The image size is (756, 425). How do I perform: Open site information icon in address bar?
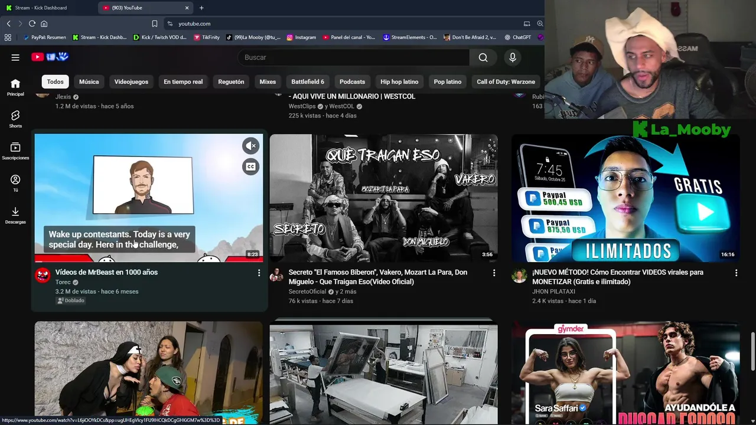(x=170, y=24)
